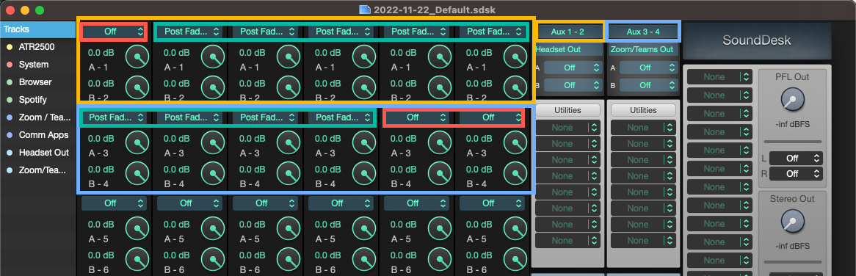Viewport: 856px width, 276px height.
Task: Open the Aux 1 - 2 bus
Action: tap(567, 32)
